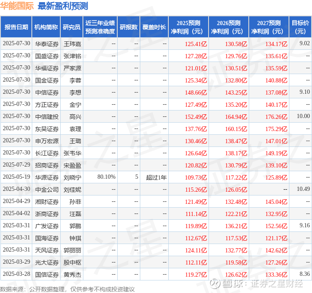This screenshot has height=293, width=312.
Task: Click target price 9.10
Action: [x=304, y=92]
